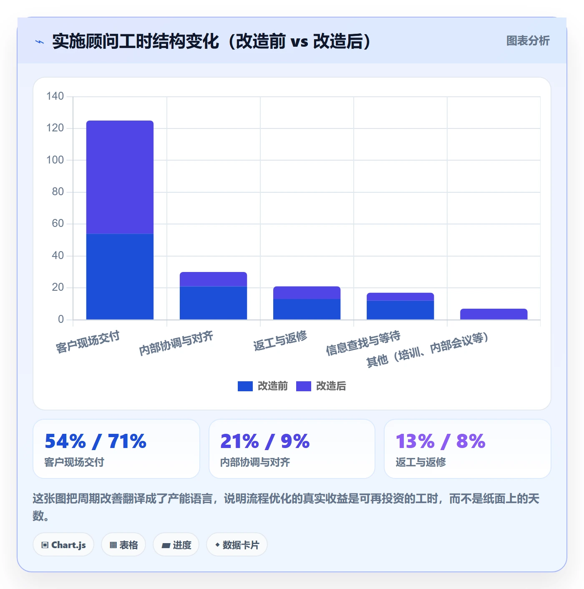Click the chart title 实施顾问工时结构变化

tap(136, 41)
